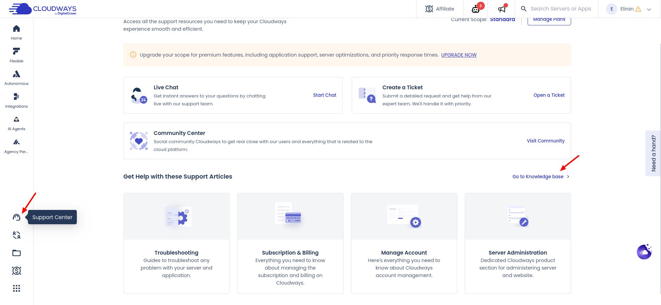Open the megaphone announcements icon
Image resolution: width=661 pixels, height=305 pixels.
(x=502, y=9)
